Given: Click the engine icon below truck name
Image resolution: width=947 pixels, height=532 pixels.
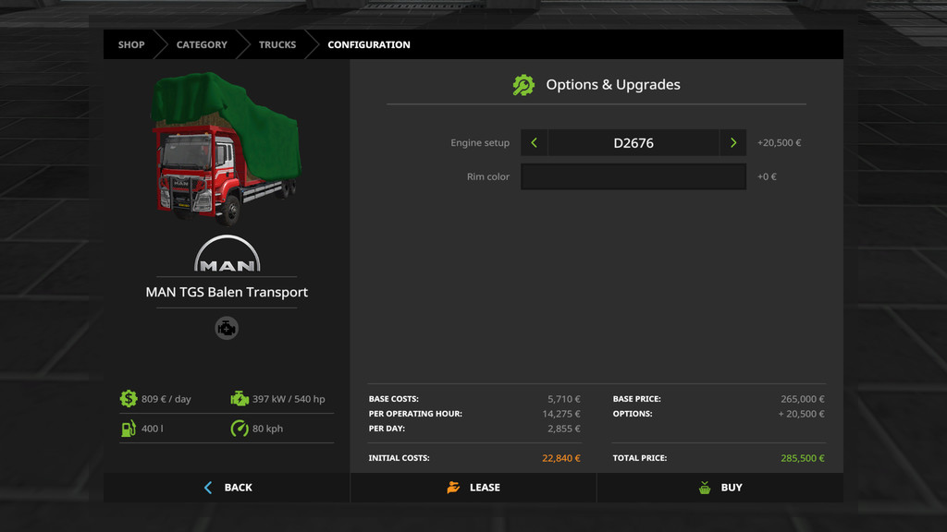Looking at the screenshot, I should pyautogui.click(x=227, y=328).
